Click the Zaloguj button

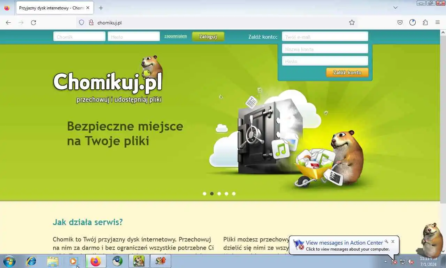[x=208, y=37]
